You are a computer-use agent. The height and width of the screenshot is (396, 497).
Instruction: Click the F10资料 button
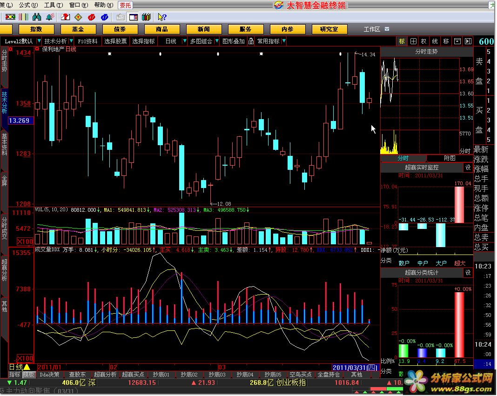pyautogui.click(x=87, y=41)
